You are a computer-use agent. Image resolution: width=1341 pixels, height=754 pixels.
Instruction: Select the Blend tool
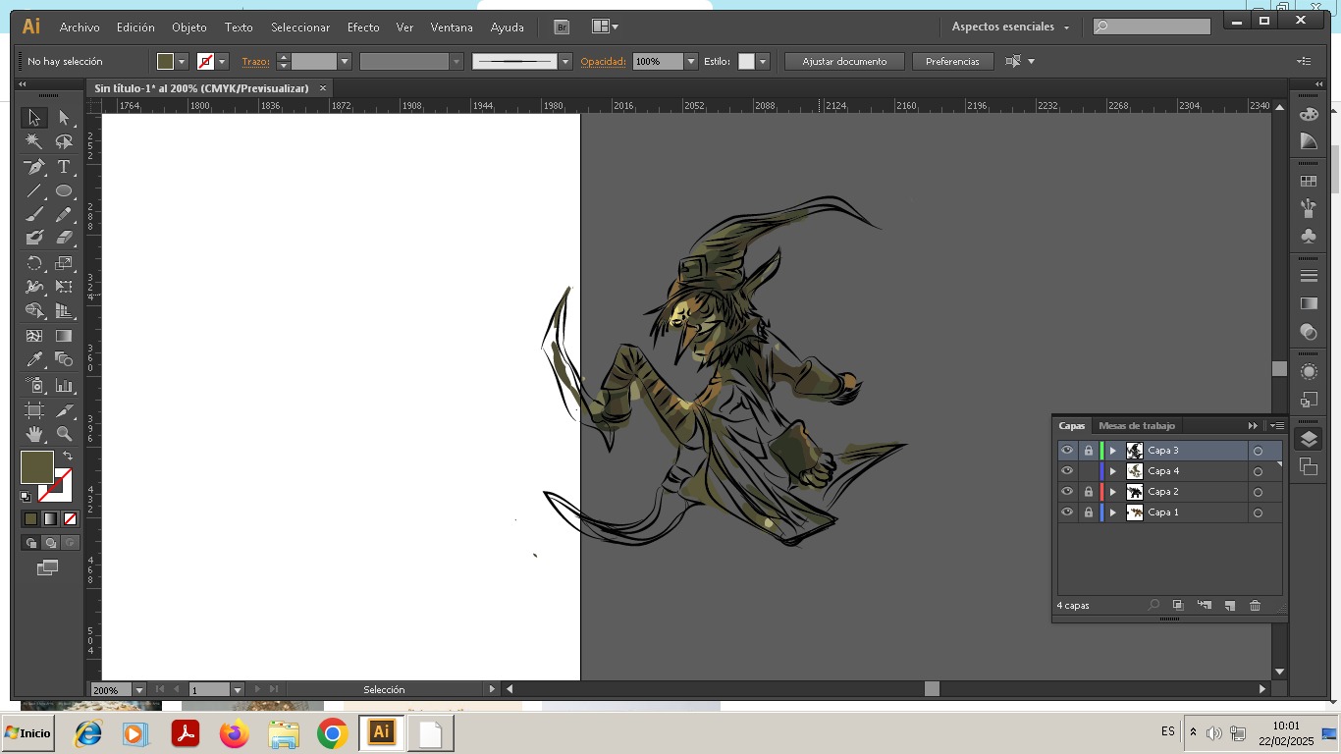[x=64, y=359]
